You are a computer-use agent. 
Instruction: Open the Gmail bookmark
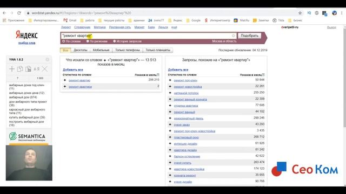click(x=70, y=20)
